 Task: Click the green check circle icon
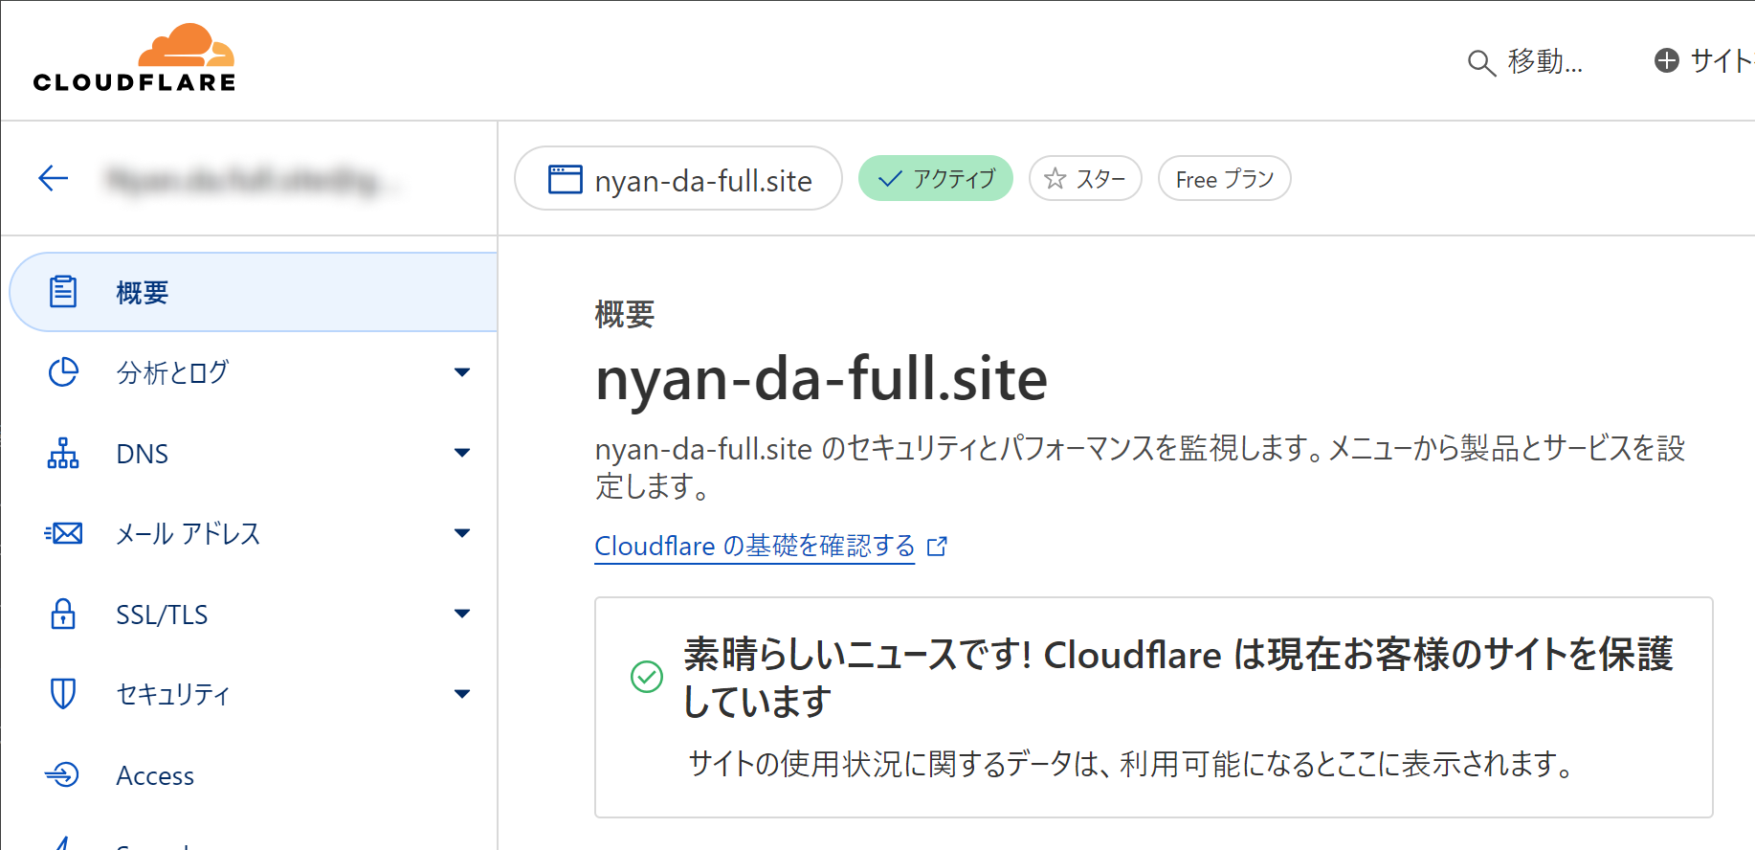click(647, 677)
